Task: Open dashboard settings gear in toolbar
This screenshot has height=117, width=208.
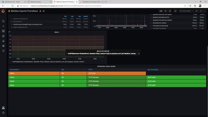Action: pyautogui.click(x=170, y=11)
